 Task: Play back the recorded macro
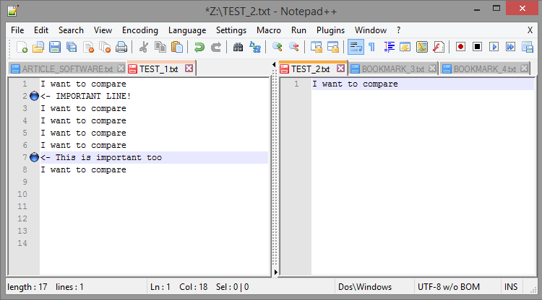[x=494, y=47]
